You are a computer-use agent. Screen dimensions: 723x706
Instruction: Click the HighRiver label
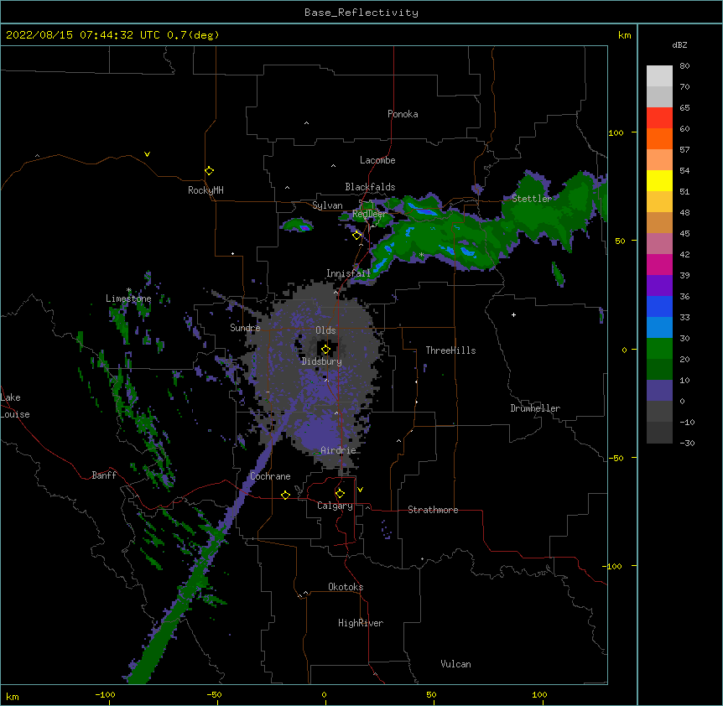coord(361,623)
